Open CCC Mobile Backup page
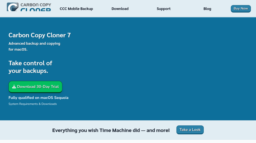Image resolution: width=256 pixels, height=143 pixels. pos(76,9)
